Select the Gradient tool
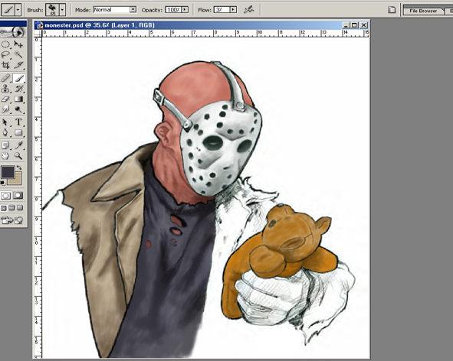Viewport: 453px width, 361px height. pos(18,99)
